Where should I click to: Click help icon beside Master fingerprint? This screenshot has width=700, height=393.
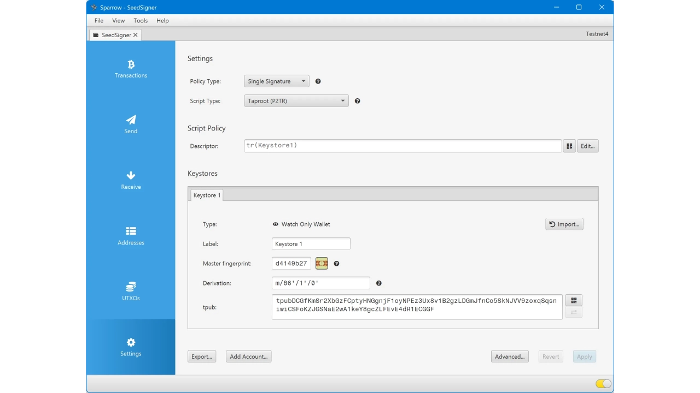pyautogui.click(x=336, y=264)
